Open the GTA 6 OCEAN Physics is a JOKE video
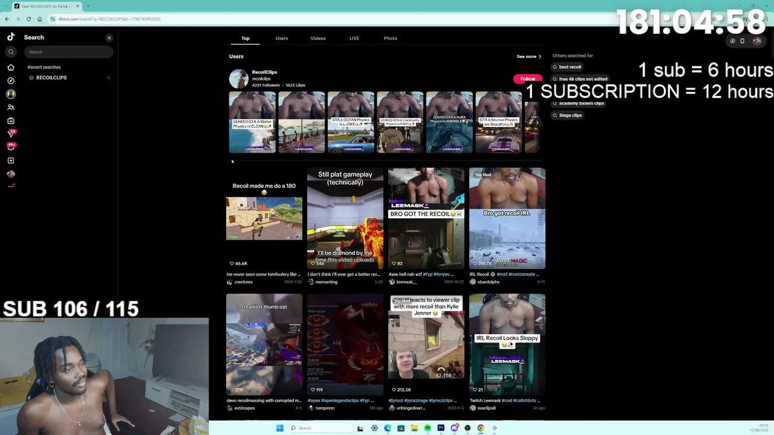 coord(351,122)
